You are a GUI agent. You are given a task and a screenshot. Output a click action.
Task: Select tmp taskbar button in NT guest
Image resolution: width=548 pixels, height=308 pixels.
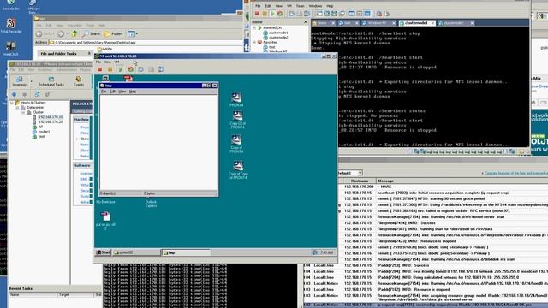pos(186,252)
